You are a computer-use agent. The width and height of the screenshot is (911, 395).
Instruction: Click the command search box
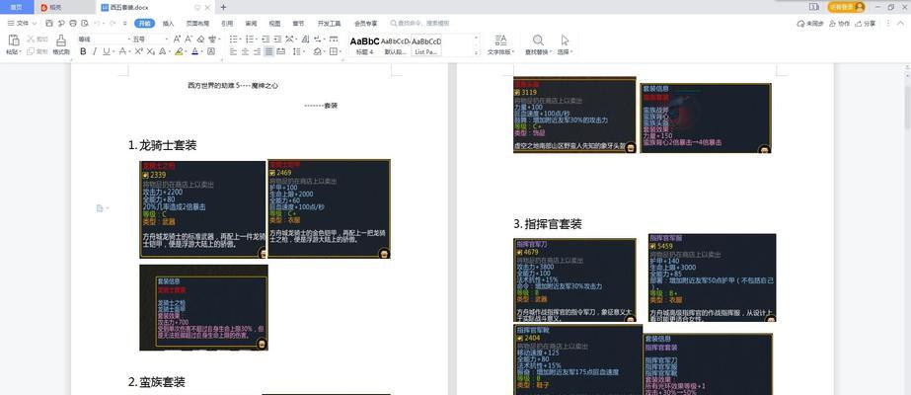coord(422,23)
